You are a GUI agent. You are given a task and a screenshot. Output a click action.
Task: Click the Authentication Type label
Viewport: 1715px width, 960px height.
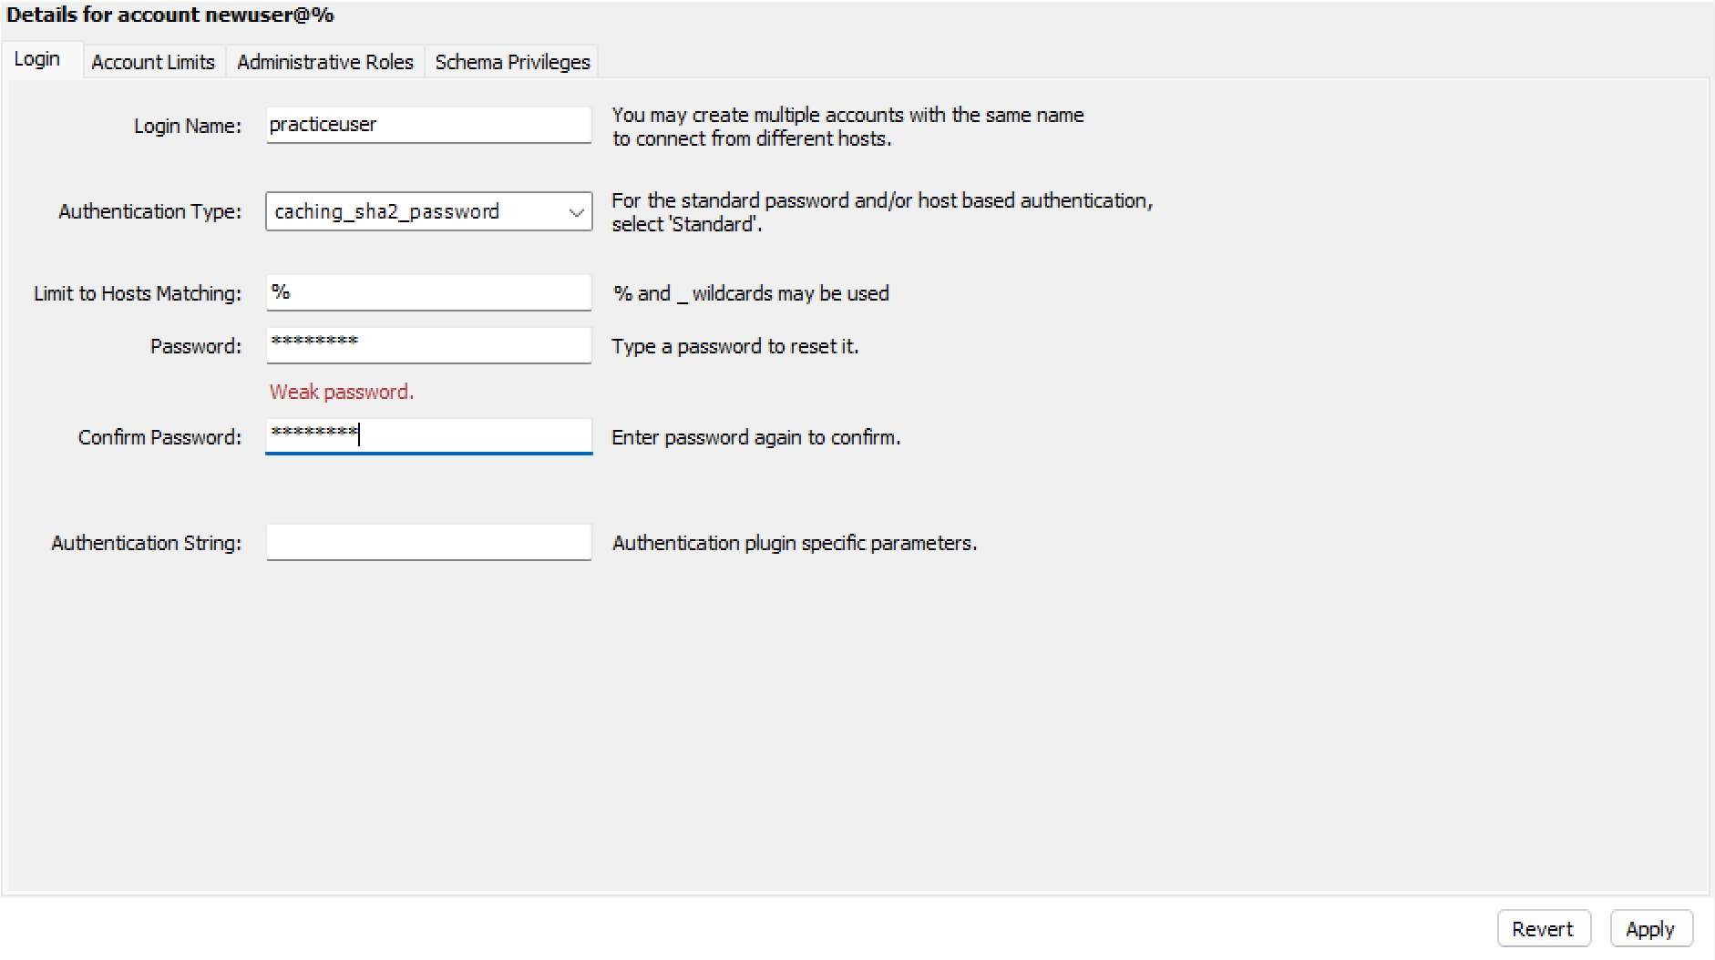[x=150, y=211]
